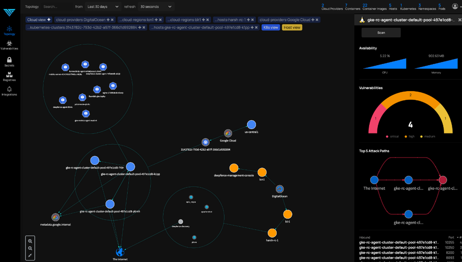This screenshot has width=462, height=262.
Task: Remove the cloud-regions:lon1 filter chip
Action: coord(160,20)
